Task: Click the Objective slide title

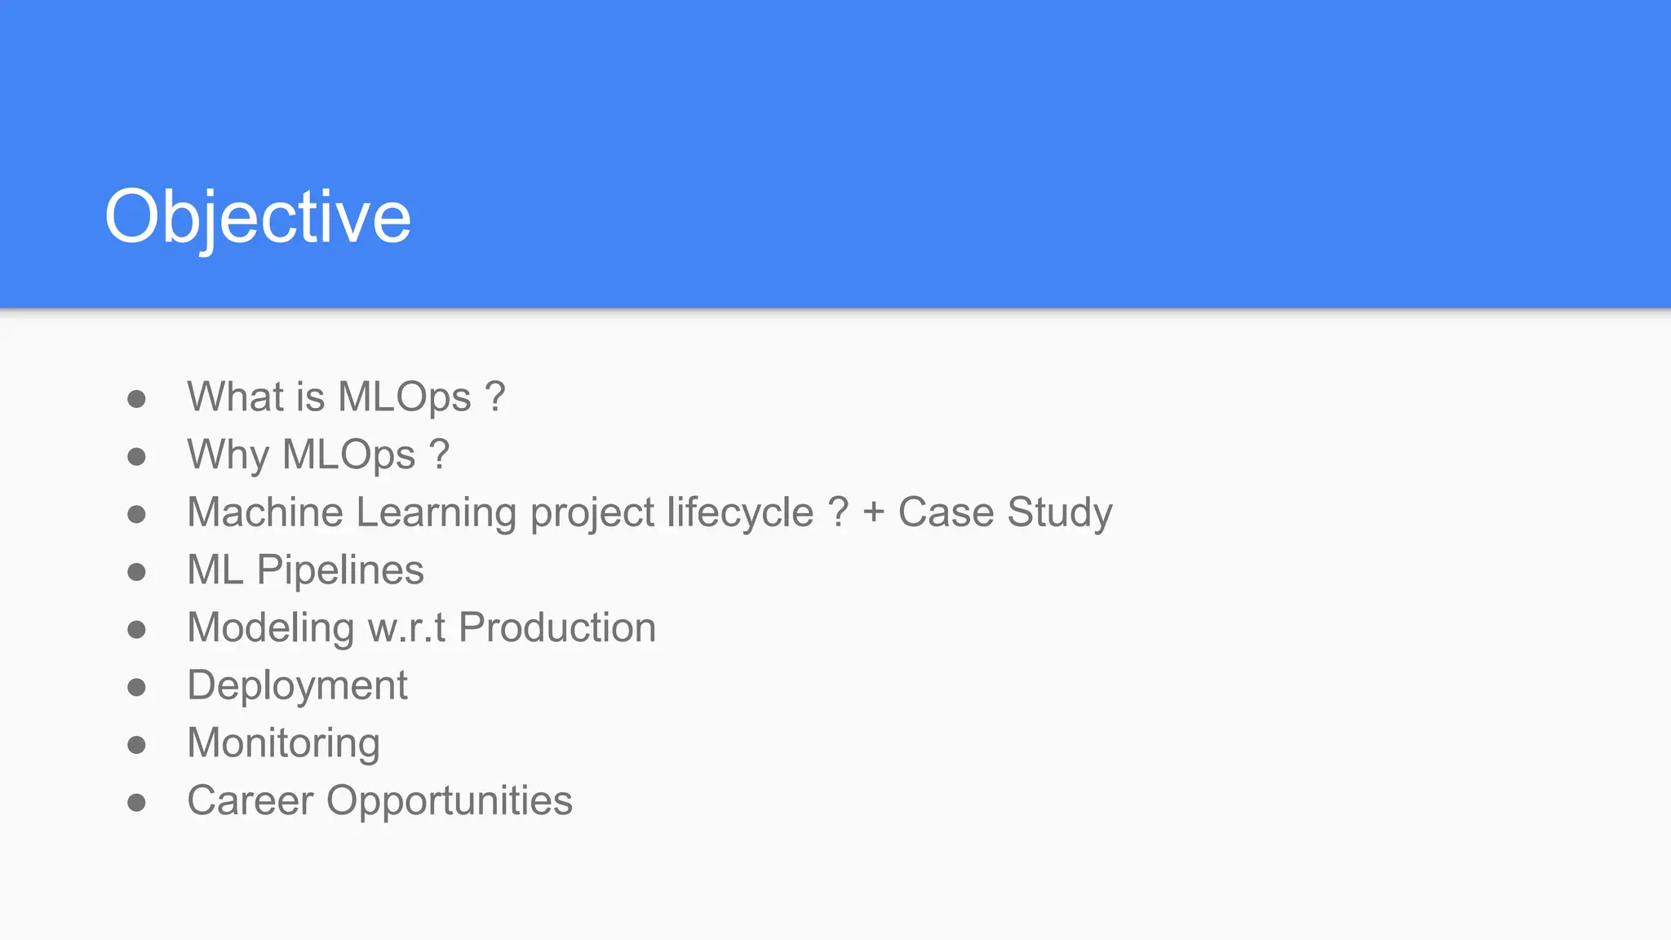Action: point(258,217)
